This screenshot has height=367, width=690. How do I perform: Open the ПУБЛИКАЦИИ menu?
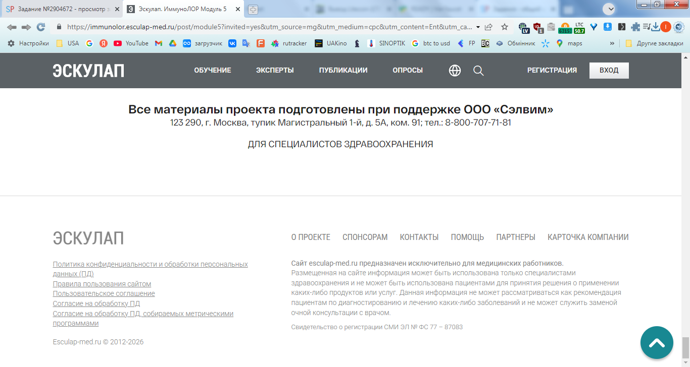343,71
